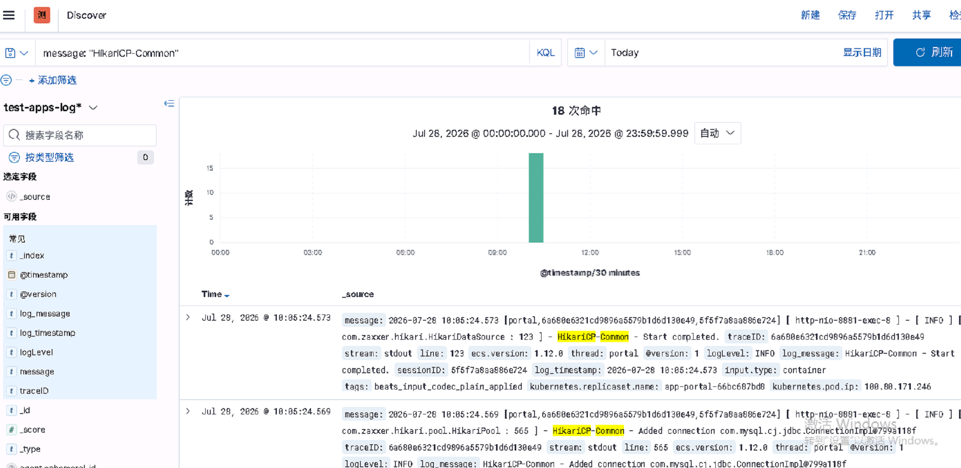Click the message field type icon
Image resolution: width=961 pixels, height=468 pixels.
tap(12, 372)
